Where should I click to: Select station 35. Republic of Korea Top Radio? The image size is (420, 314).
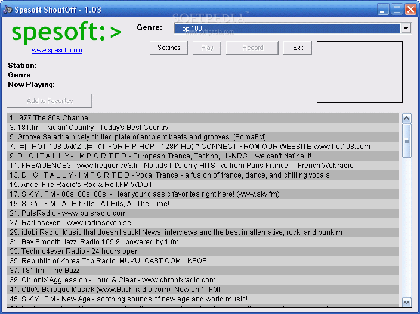[x=203, y=261]
